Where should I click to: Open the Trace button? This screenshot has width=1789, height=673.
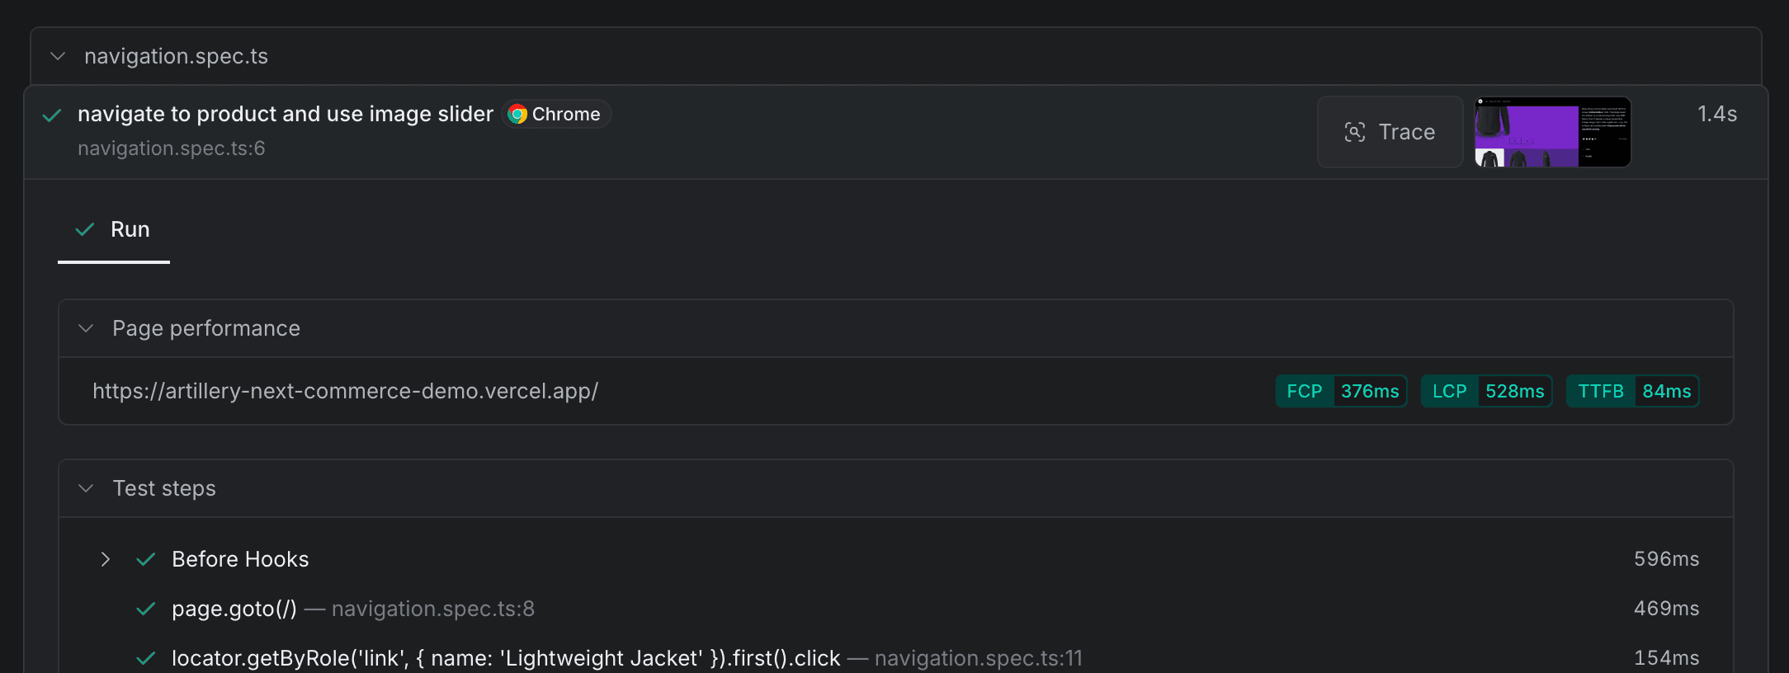click(x=1390, y=132)
